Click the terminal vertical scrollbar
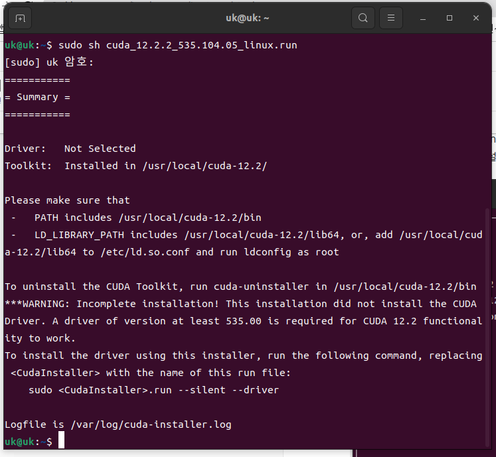Viewport: 496px width, 457px height. [487, 327]
